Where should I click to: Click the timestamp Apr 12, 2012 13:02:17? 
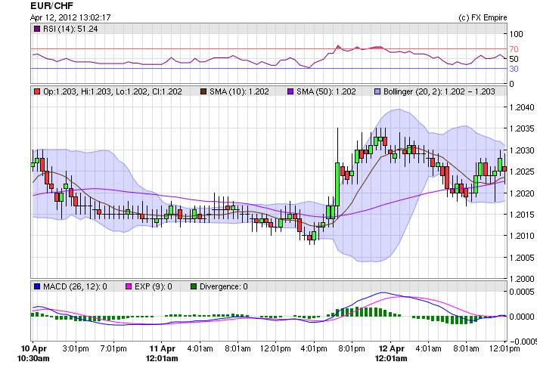[x=70, y=17]
